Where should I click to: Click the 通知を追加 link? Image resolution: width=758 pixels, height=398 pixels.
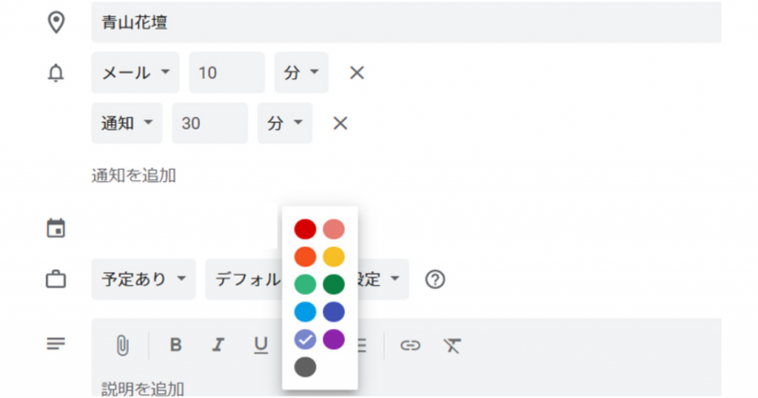click(133, 175)
